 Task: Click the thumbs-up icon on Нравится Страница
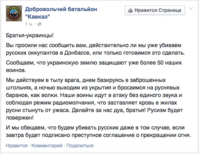[131, 10]
